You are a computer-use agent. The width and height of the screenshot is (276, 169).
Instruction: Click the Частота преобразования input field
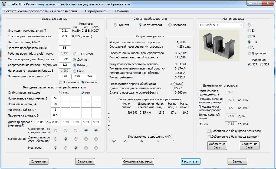point(65,48)
